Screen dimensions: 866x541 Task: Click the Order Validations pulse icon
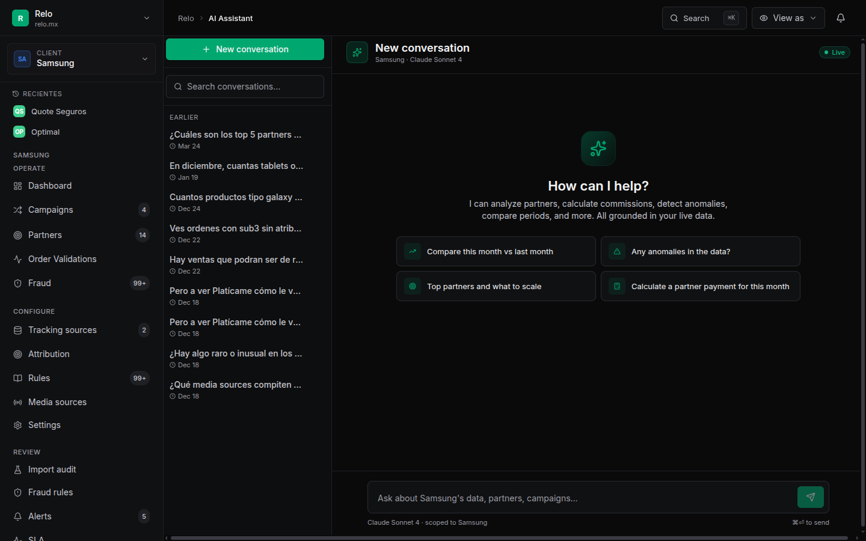[x=18, y=259]
